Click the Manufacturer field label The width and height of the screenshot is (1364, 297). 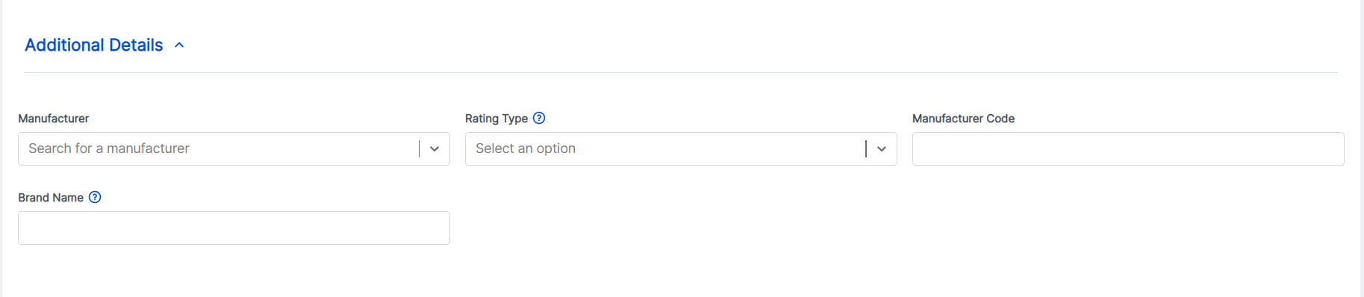[x=53, y=119]
